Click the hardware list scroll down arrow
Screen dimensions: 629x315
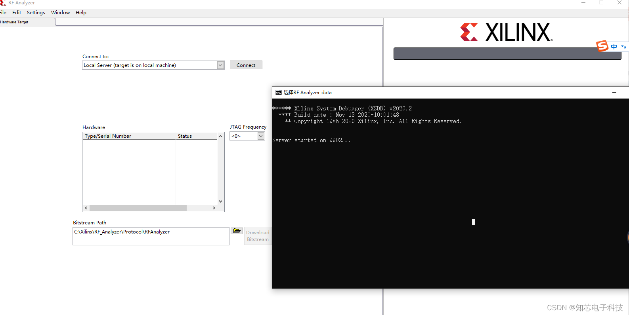pyautogui.click(x=221, y=201)
